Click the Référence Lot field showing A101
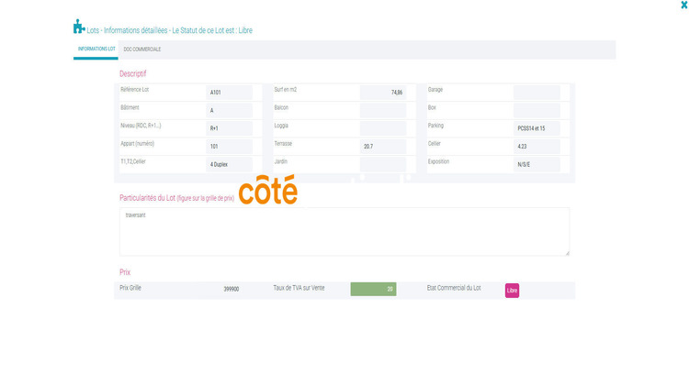Screen dimensions: 689x385 (229, 92)
